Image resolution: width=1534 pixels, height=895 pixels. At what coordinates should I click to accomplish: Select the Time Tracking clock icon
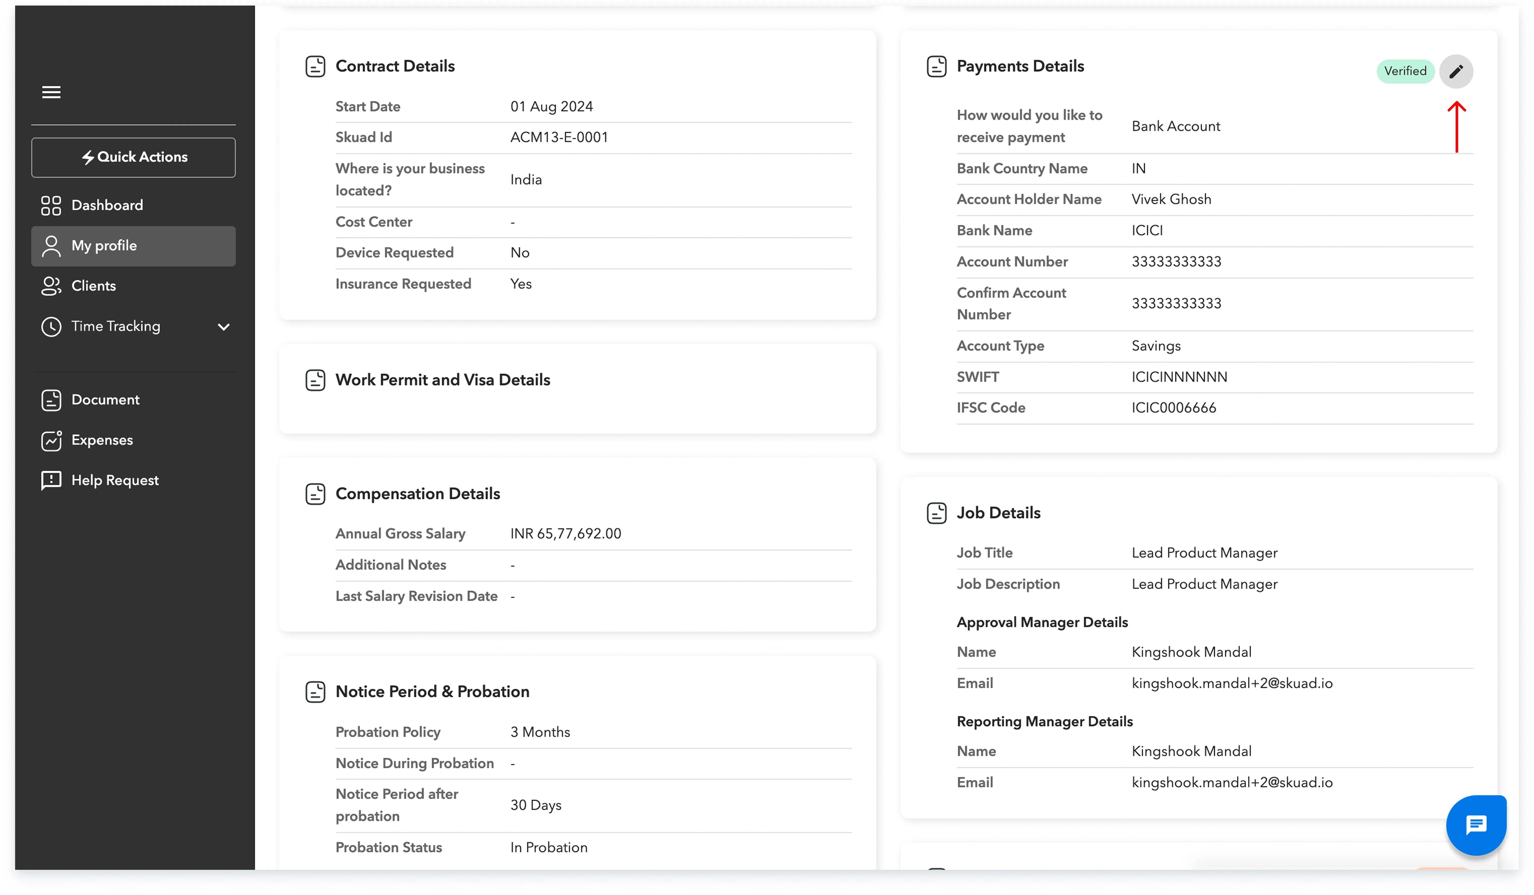pos(51,327)
